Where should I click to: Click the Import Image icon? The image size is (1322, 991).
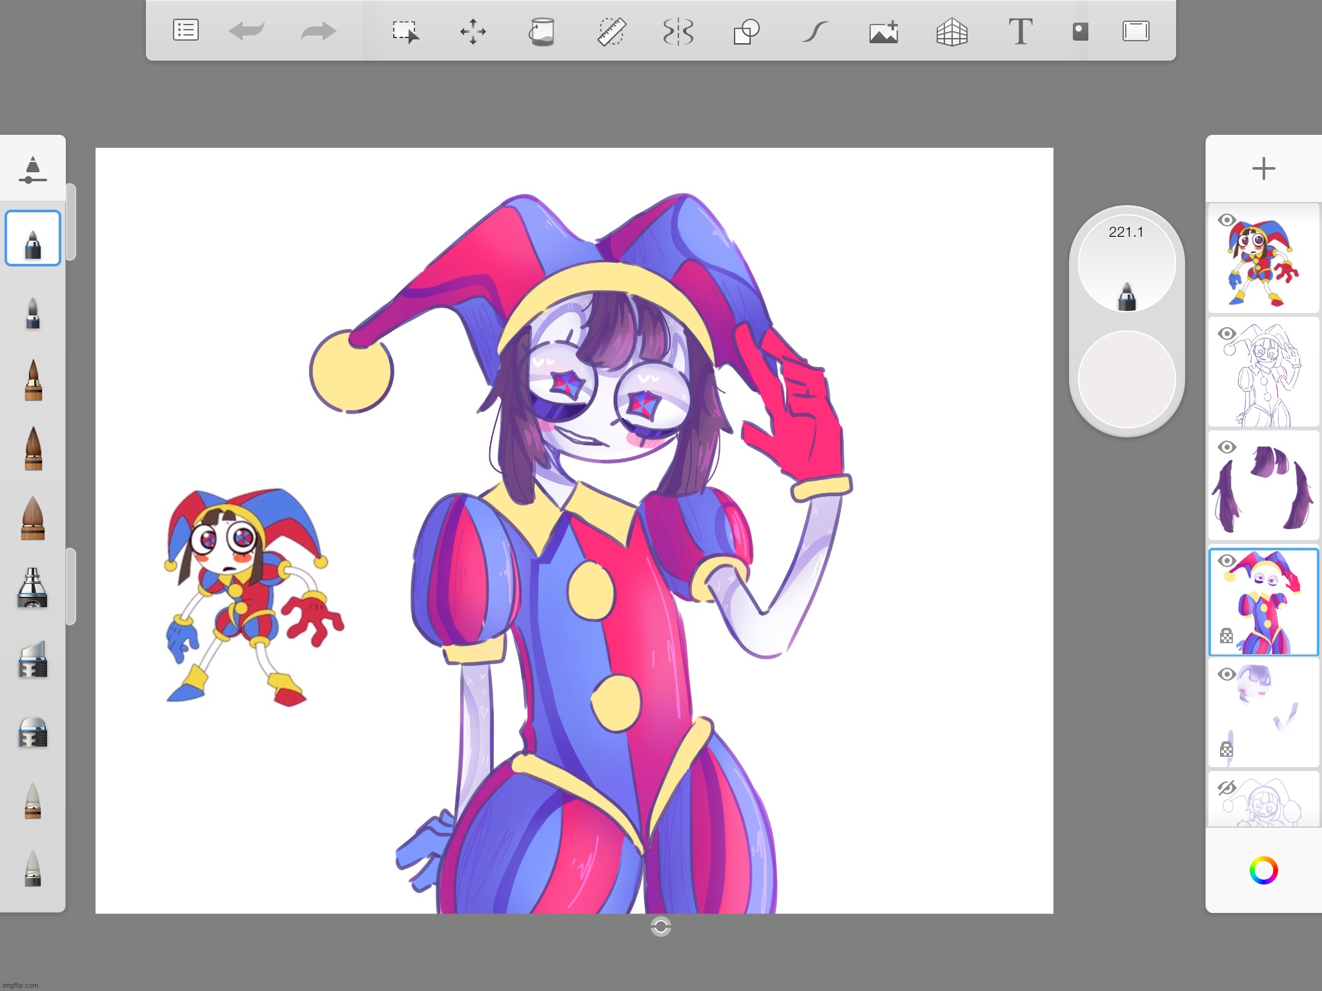coord(884,31)
